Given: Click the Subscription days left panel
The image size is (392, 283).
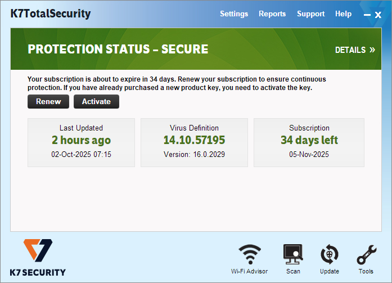Looking at the screenshot, I should point(309,142).
